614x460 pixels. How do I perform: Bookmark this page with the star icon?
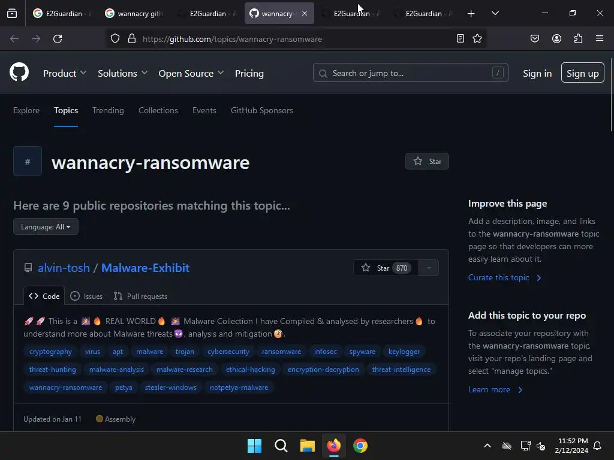477,38
